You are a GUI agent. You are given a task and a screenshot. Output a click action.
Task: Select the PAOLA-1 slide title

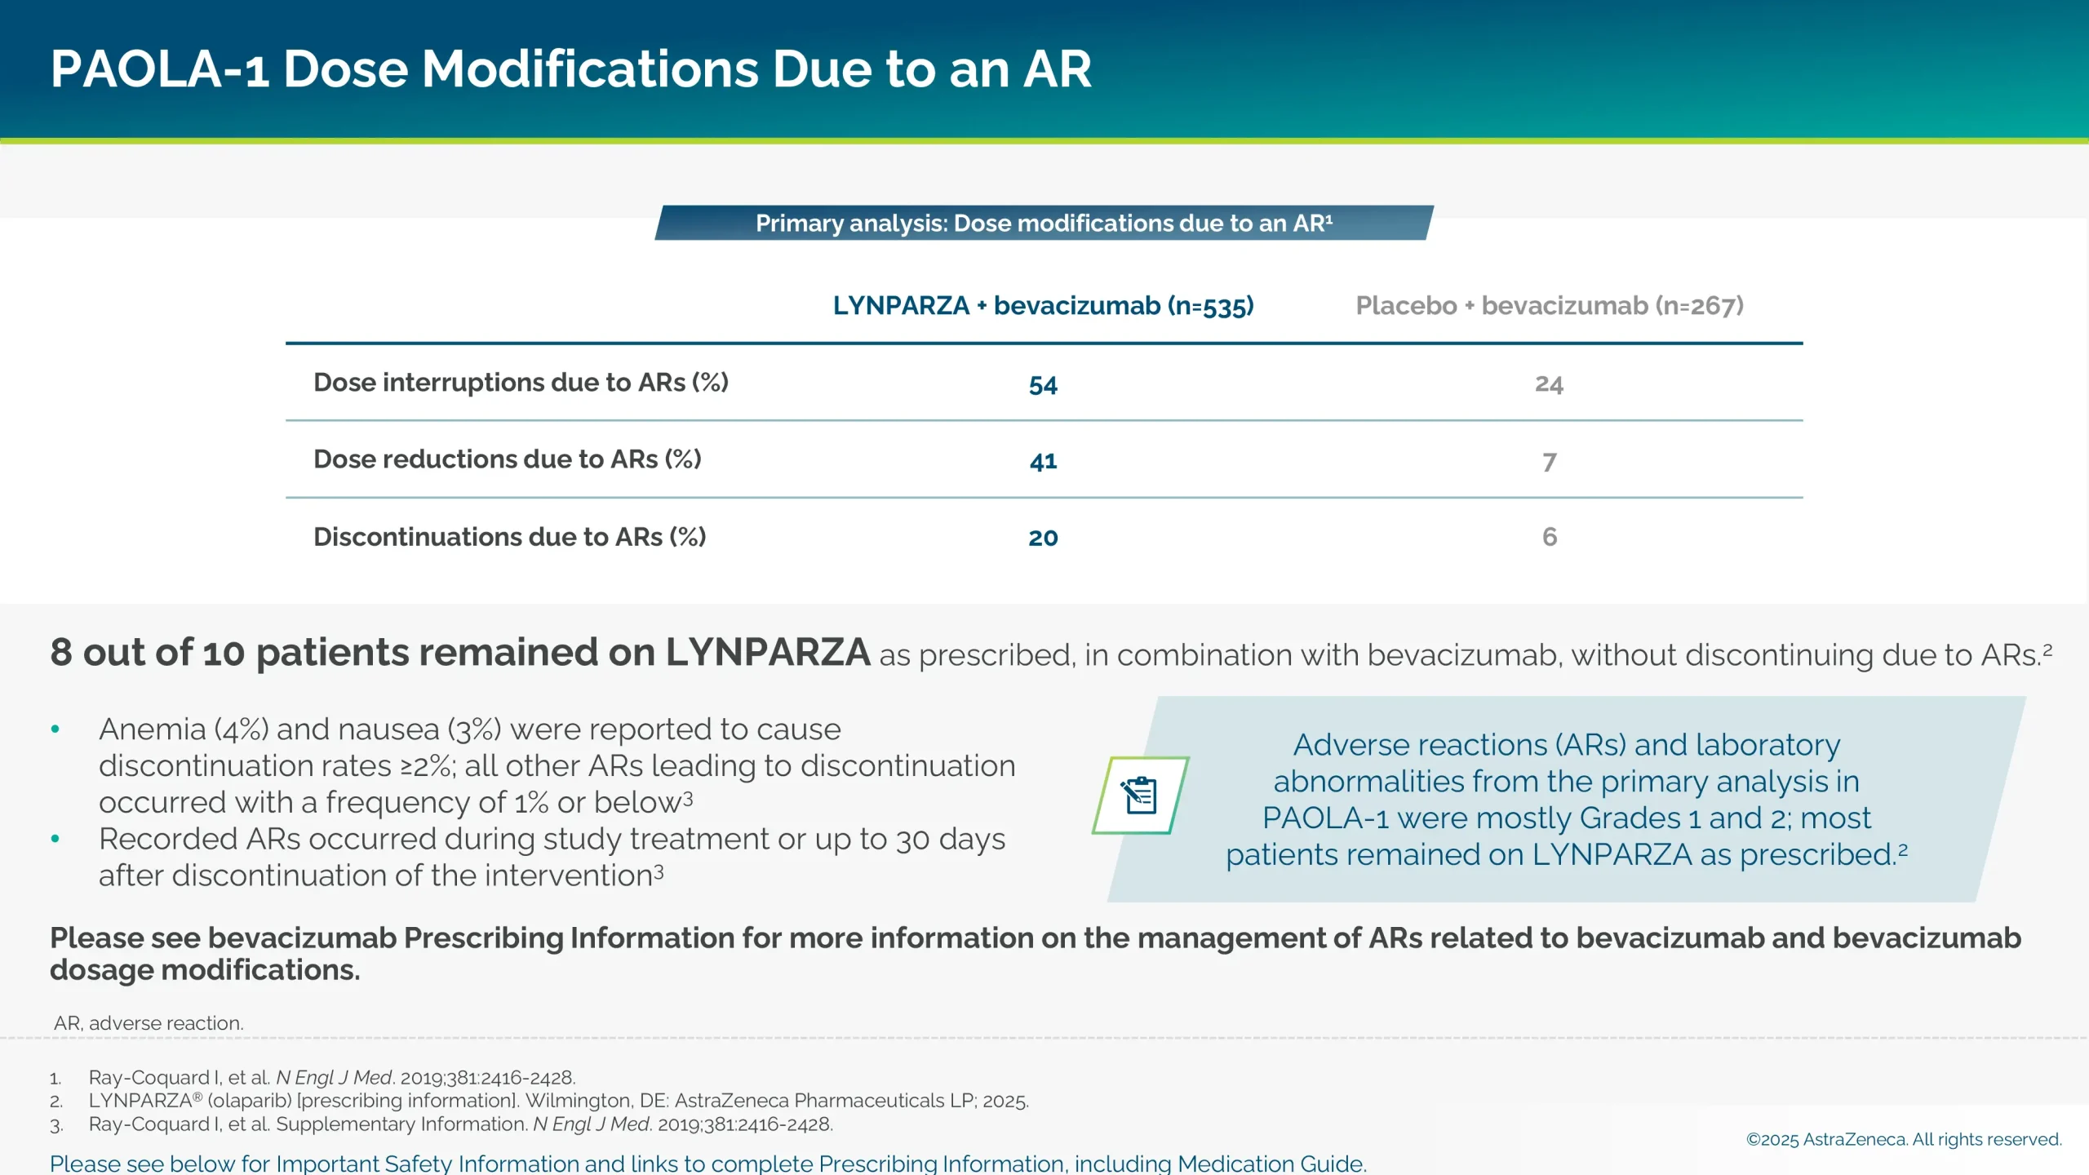click(x=571, y=69)
